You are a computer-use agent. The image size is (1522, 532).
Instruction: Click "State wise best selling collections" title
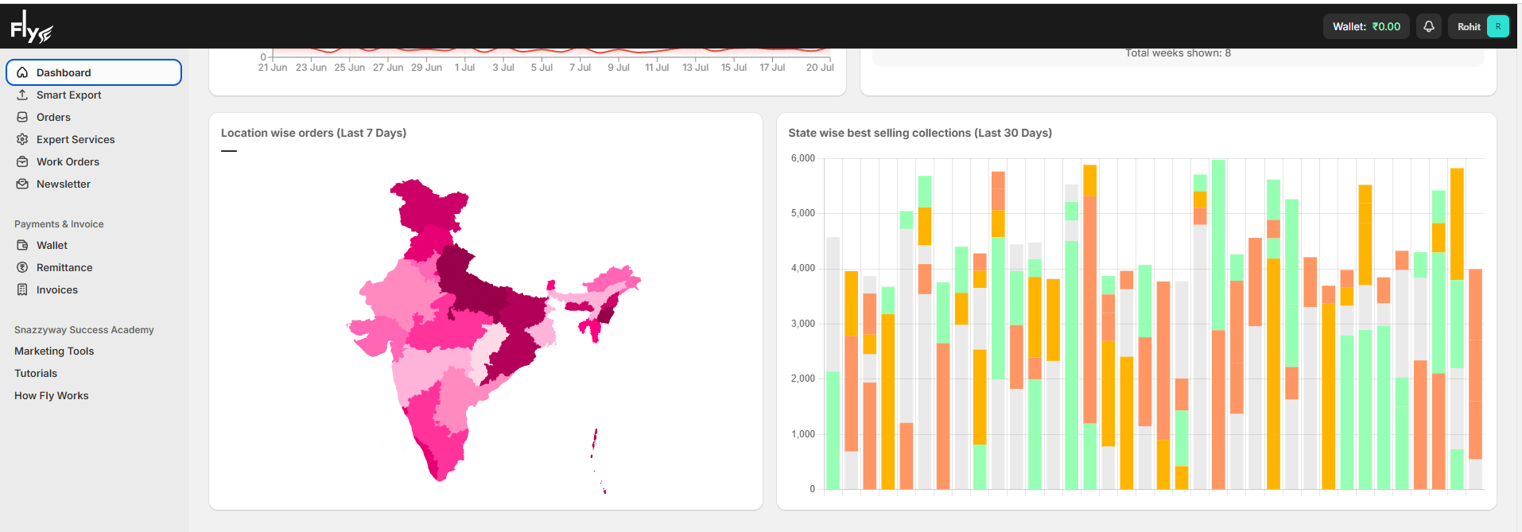point(920,133)
